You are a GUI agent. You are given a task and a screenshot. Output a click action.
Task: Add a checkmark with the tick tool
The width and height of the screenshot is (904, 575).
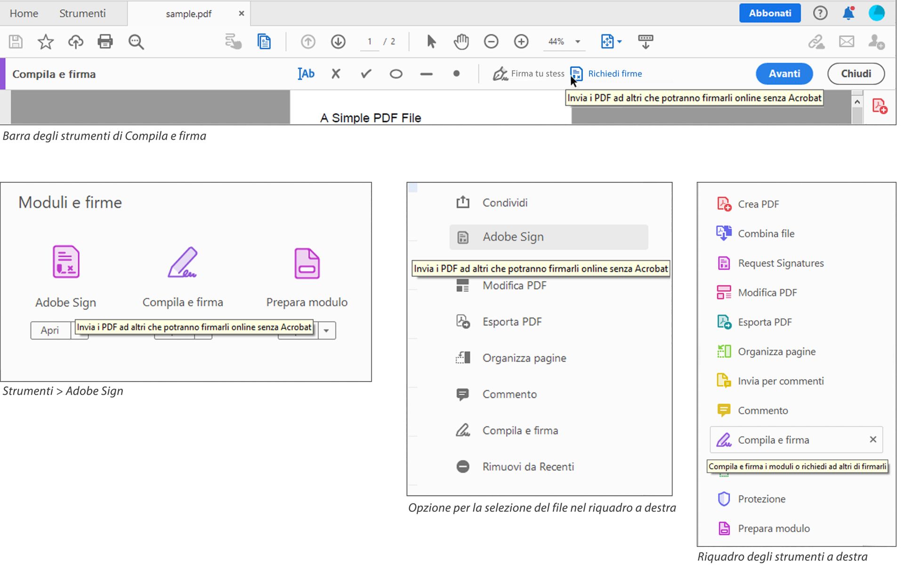pyautogui.click(x=366, y=74)
